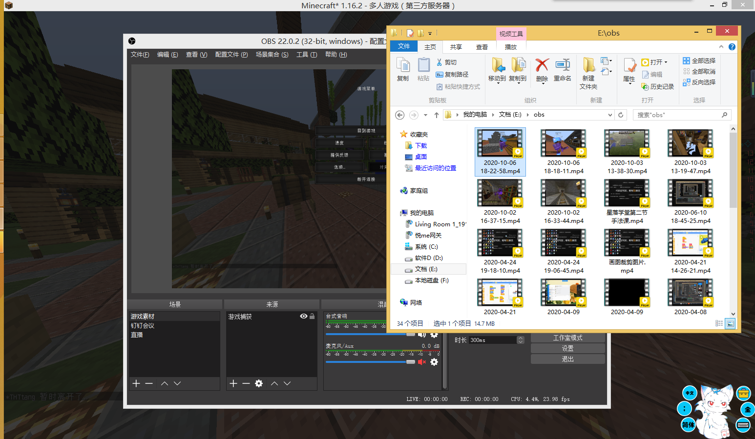Screen dimensions: 755x439
Task: Open 下载 (Downloads) in the navigation pane
Action: 421,145
